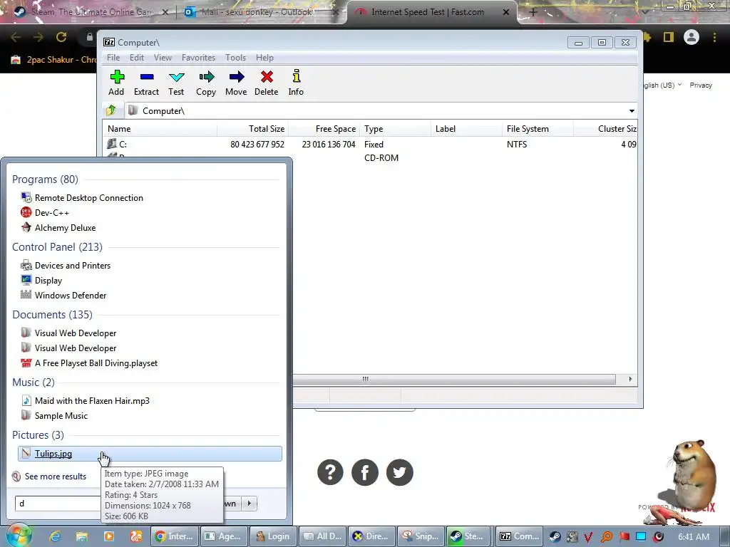This screenshot has width=730, height=547.
Task: Launch Alchemy Deluxe from Programs results
Action: (x=58, y=227)
